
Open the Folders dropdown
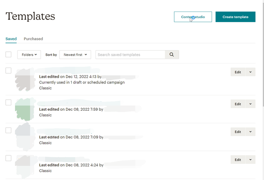(x=29, y=55)
